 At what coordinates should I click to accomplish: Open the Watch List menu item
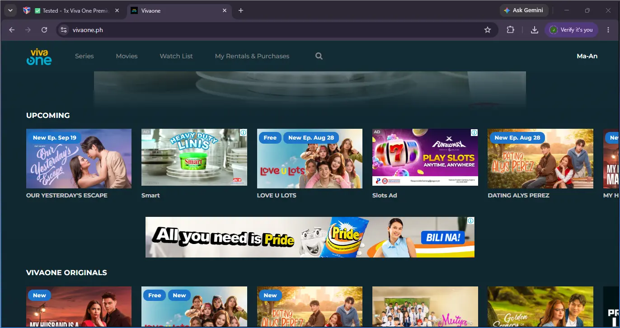pos(176,56)
